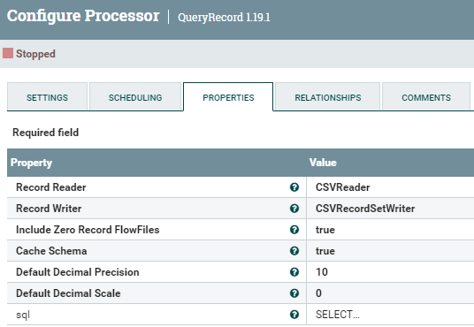Open the Relationships tab
Image resolution: width=474 pixels, height=327 pixels.
(x=328, y=96)
